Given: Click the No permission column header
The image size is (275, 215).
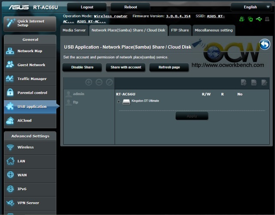Looking at the screenshot, I should click(x=240, y=94).
